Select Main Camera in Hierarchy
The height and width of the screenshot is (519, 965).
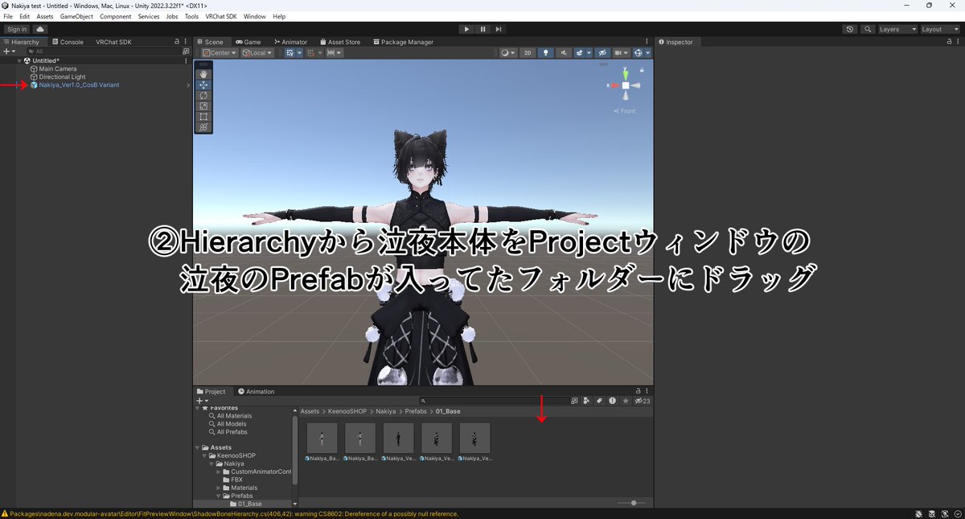(x=57, y=68)
